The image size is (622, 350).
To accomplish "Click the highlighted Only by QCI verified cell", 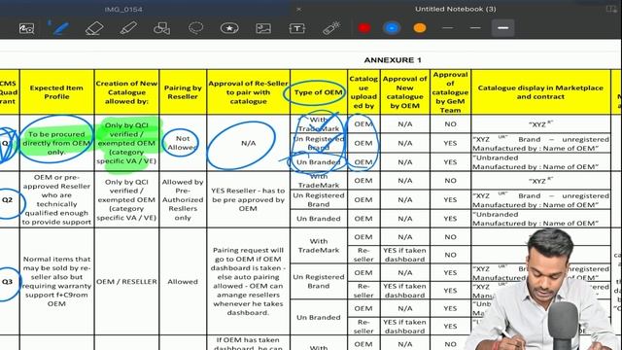I will pos(126,143).
